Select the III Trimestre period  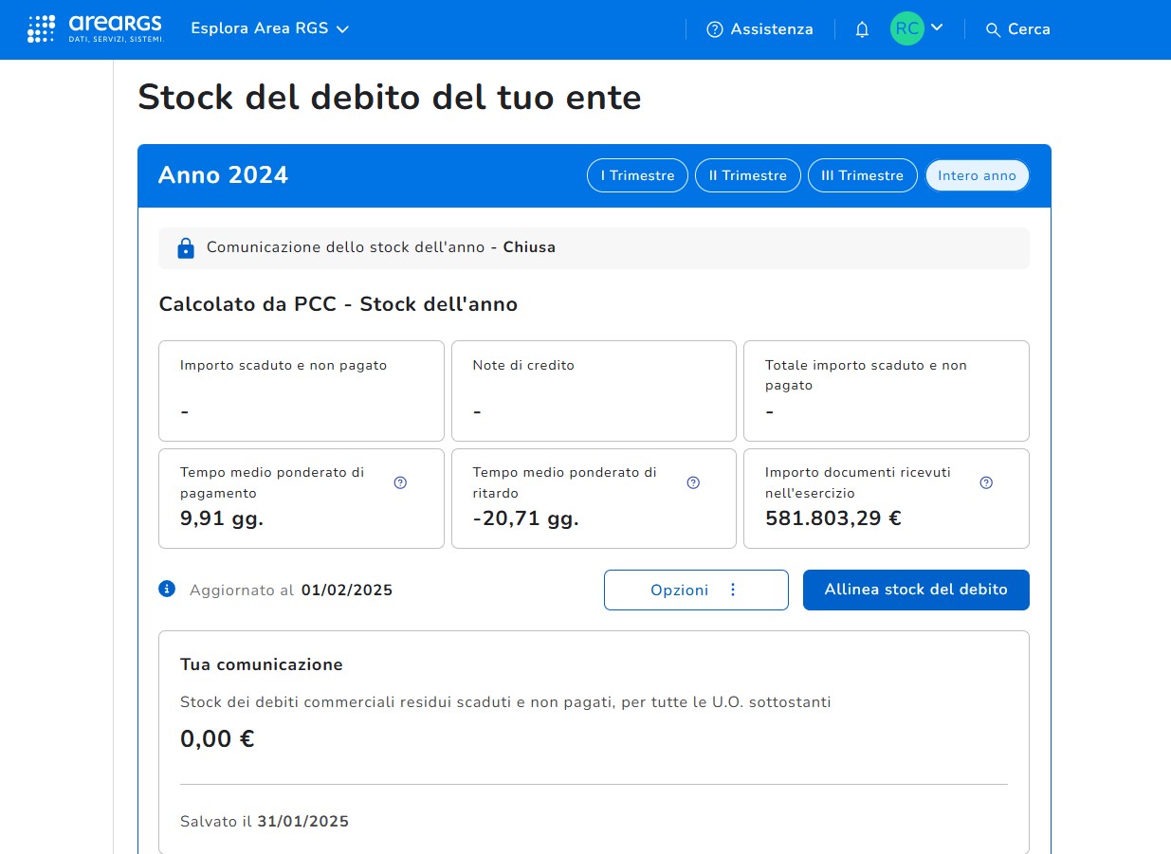click(x=862, y=175)
